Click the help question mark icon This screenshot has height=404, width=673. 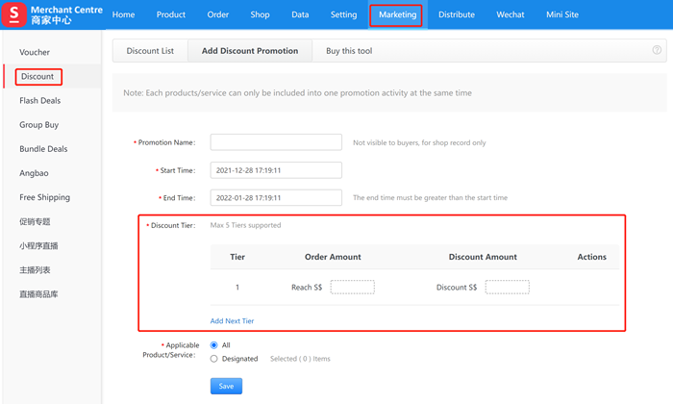(657, 50)
